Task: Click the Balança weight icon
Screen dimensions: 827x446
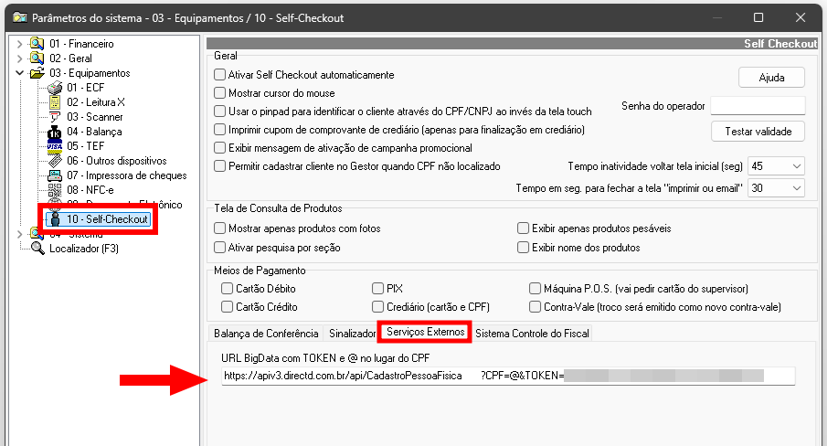Action: 55,132
